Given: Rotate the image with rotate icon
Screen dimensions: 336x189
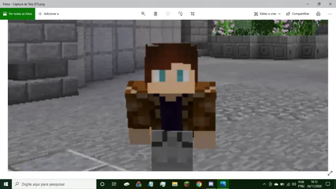Looking at the screenshot, I should pos(180,14).
